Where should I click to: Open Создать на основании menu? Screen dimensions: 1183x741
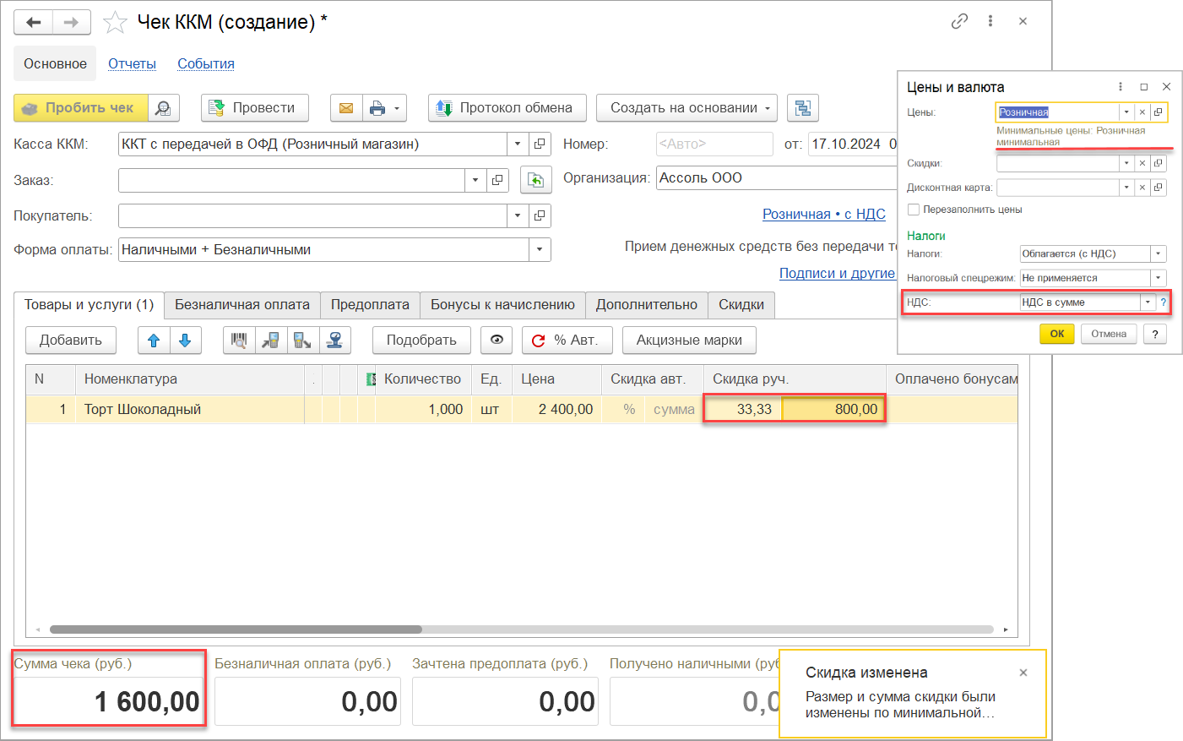point(686,108)
